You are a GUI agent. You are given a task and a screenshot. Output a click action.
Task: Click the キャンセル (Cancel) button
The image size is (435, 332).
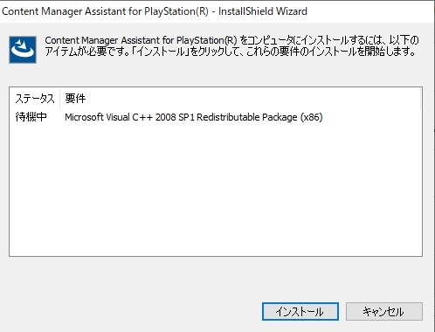[x=384, y=311]
